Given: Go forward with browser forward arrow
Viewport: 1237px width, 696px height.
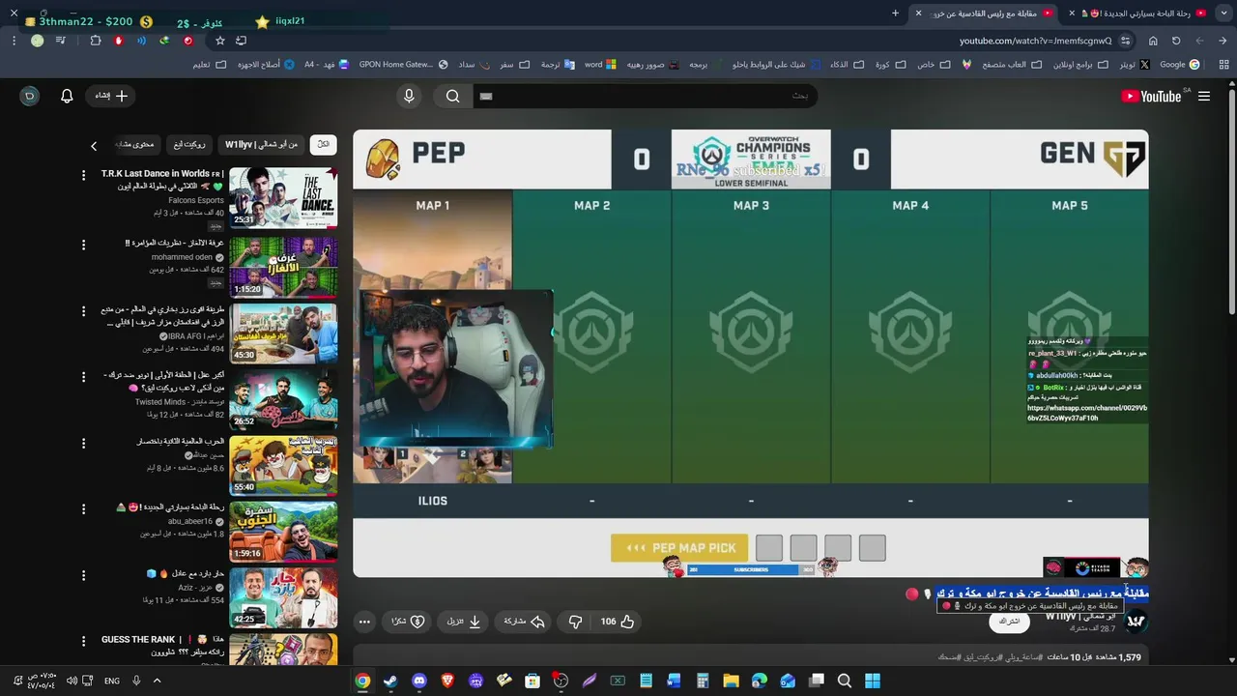Looking at the screenshot, I should pos(1199,41).
